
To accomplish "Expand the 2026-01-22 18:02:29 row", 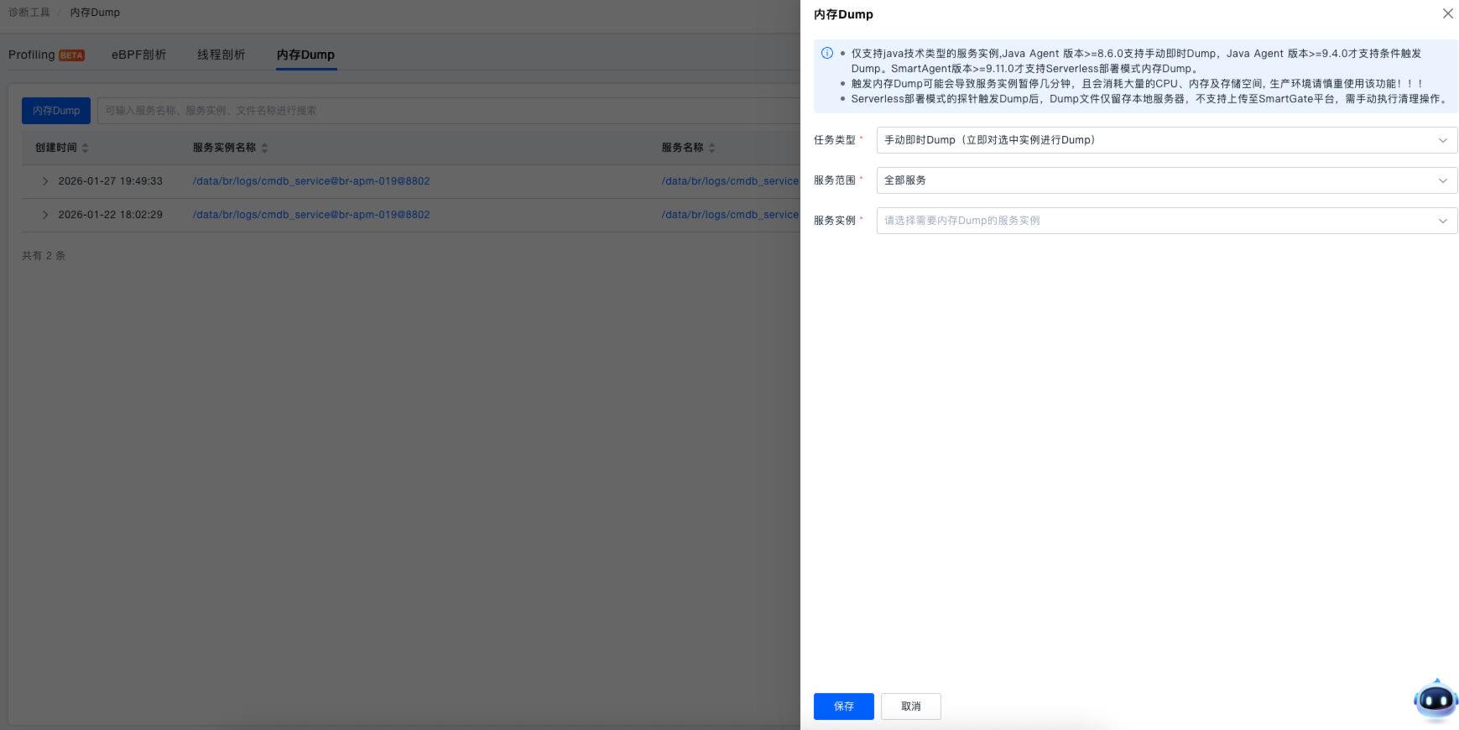I will pyautogui.click(x=45, y=215).
